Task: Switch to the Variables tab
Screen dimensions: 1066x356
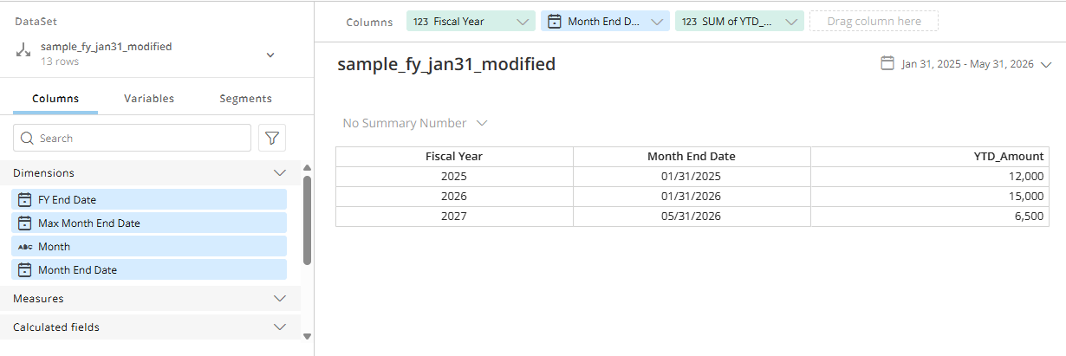Action: 149,99
